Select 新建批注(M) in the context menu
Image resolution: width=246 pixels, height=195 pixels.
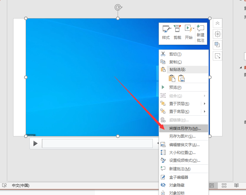click(184, 169)
